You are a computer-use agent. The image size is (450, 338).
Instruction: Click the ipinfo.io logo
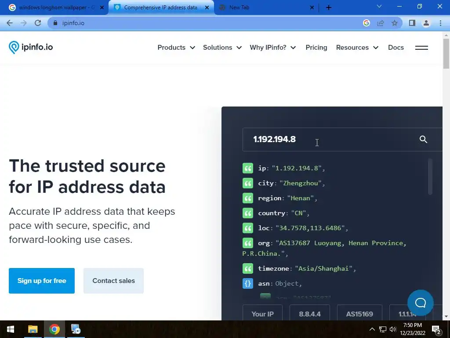tap(31, 47)
